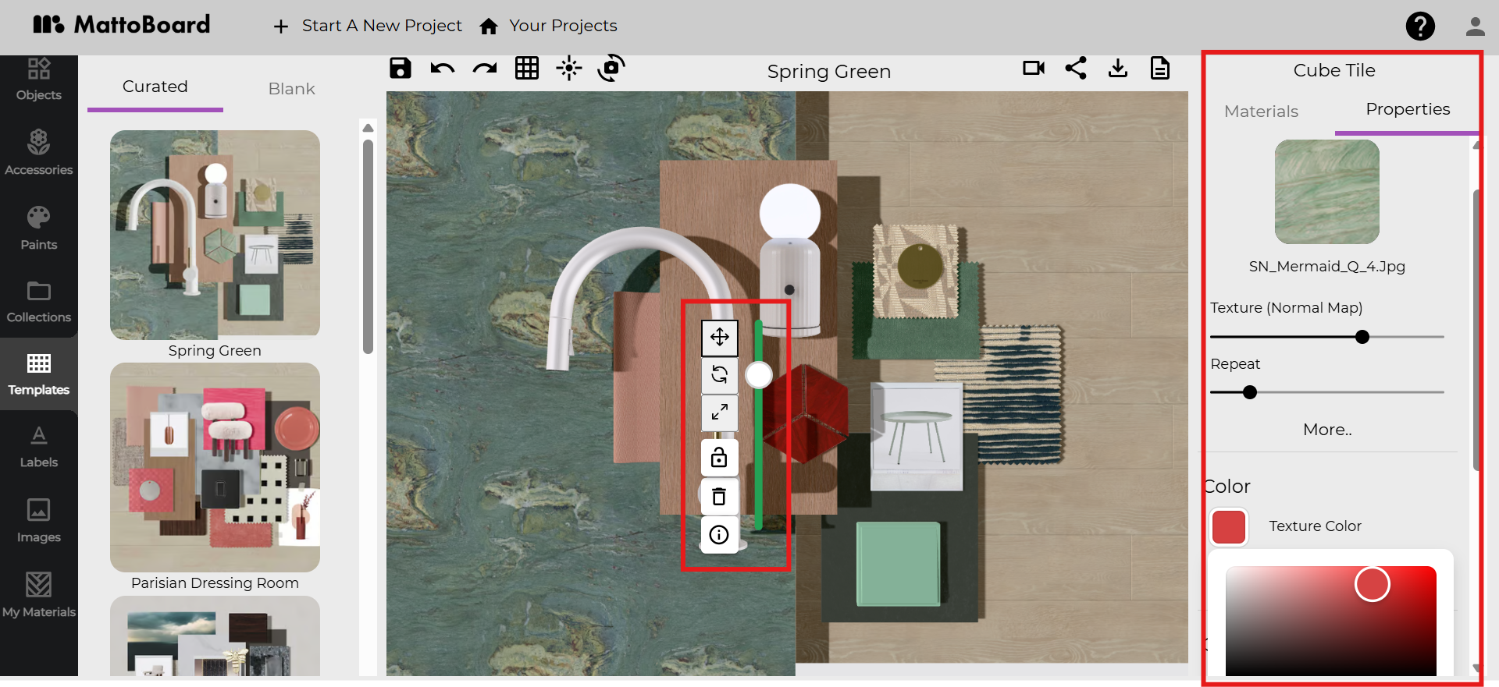Viewport: 1499px width, 687px height.
Task: Open the user account icon
Action: click(1475, 27)
